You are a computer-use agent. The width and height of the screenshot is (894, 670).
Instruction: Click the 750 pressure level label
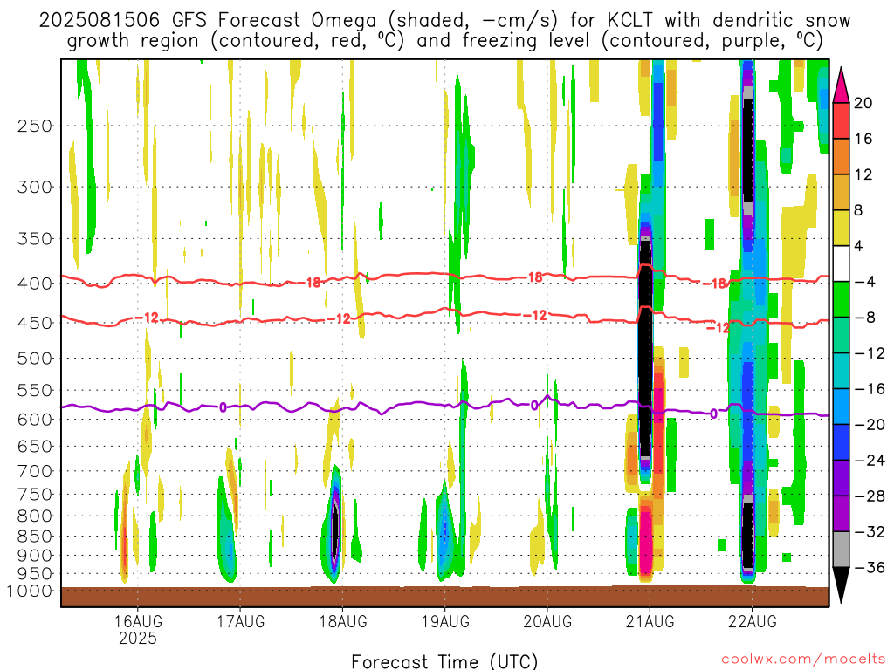(x=35, y=495)
